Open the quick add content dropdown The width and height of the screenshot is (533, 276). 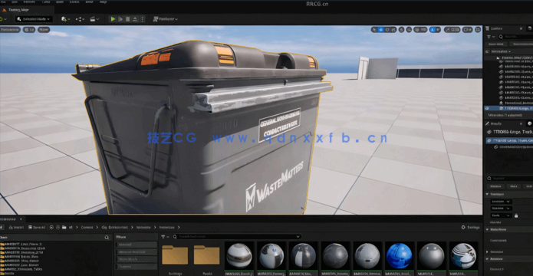[x=65, y=19]
